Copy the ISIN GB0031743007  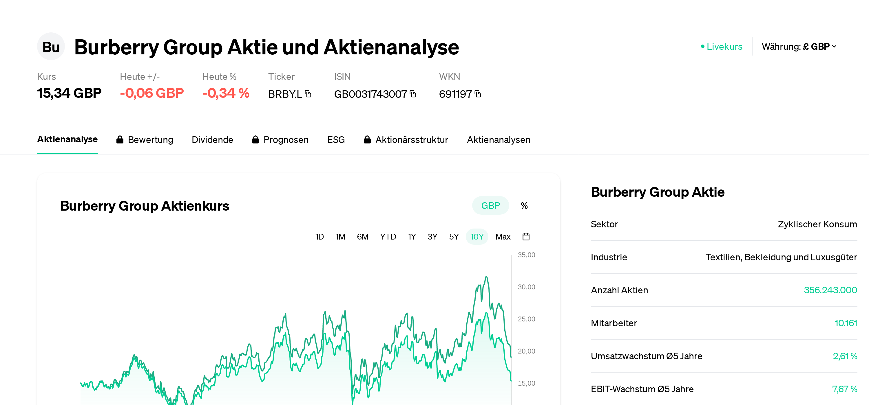[413, 94]
